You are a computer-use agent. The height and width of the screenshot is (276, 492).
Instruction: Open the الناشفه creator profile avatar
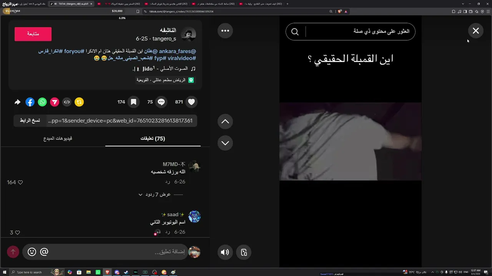click(188, 35)
